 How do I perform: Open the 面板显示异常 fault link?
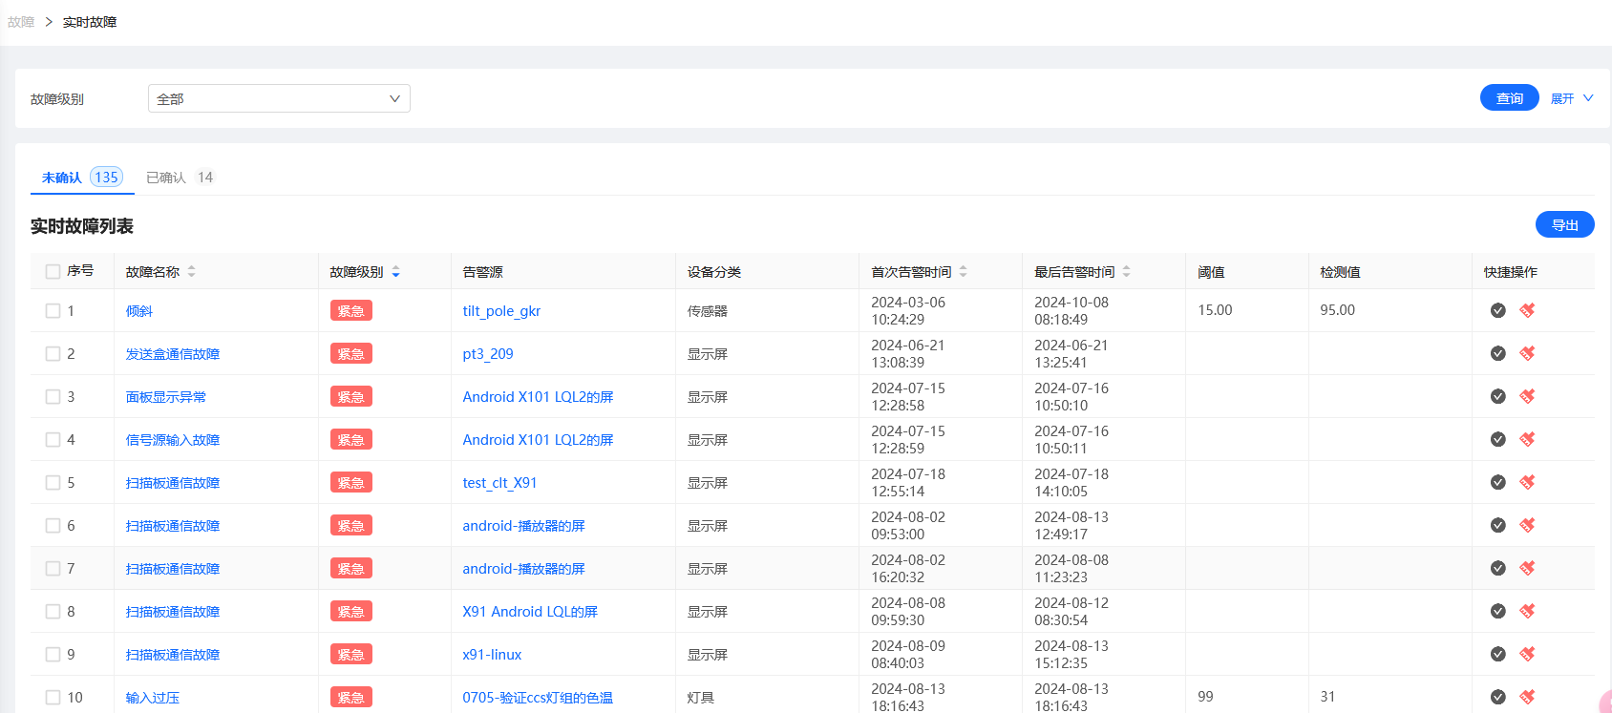166,397
